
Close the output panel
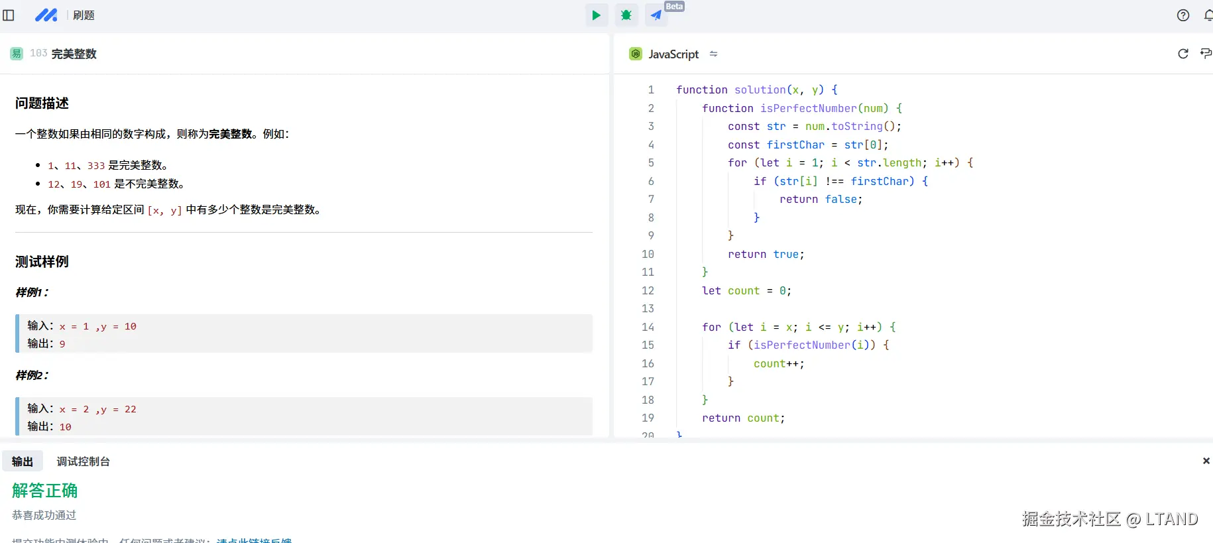1206,461
